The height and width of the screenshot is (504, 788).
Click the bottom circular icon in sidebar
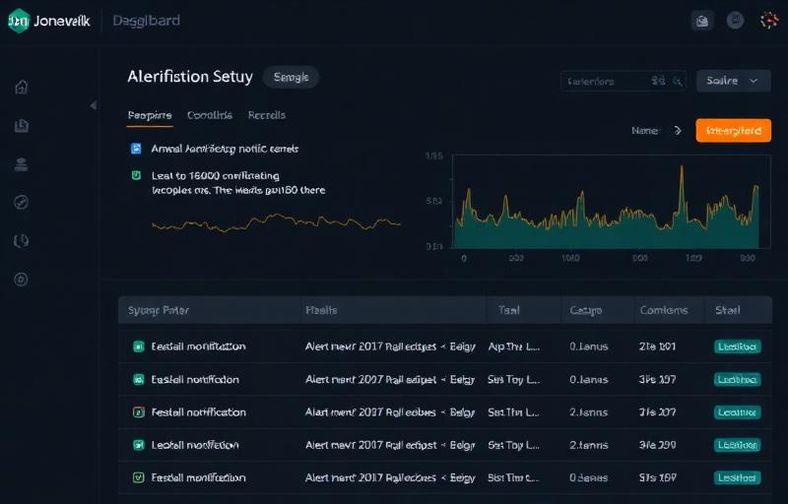click(22, 280)
